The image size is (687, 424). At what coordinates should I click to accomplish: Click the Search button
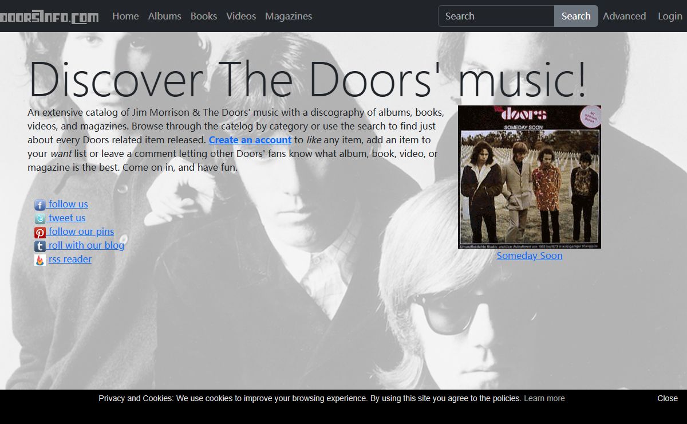[576, 16]
